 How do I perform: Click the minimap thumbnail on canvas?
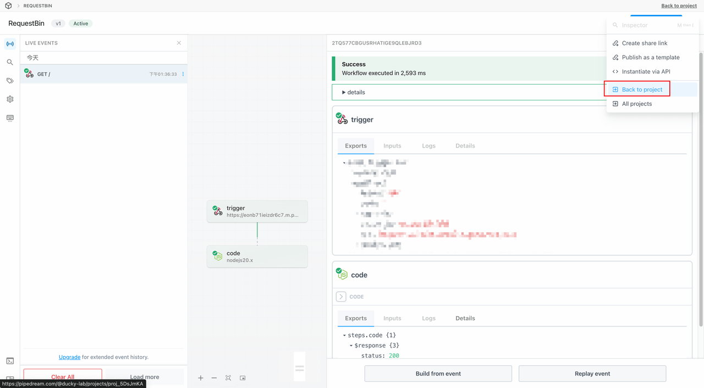point(300,366)
